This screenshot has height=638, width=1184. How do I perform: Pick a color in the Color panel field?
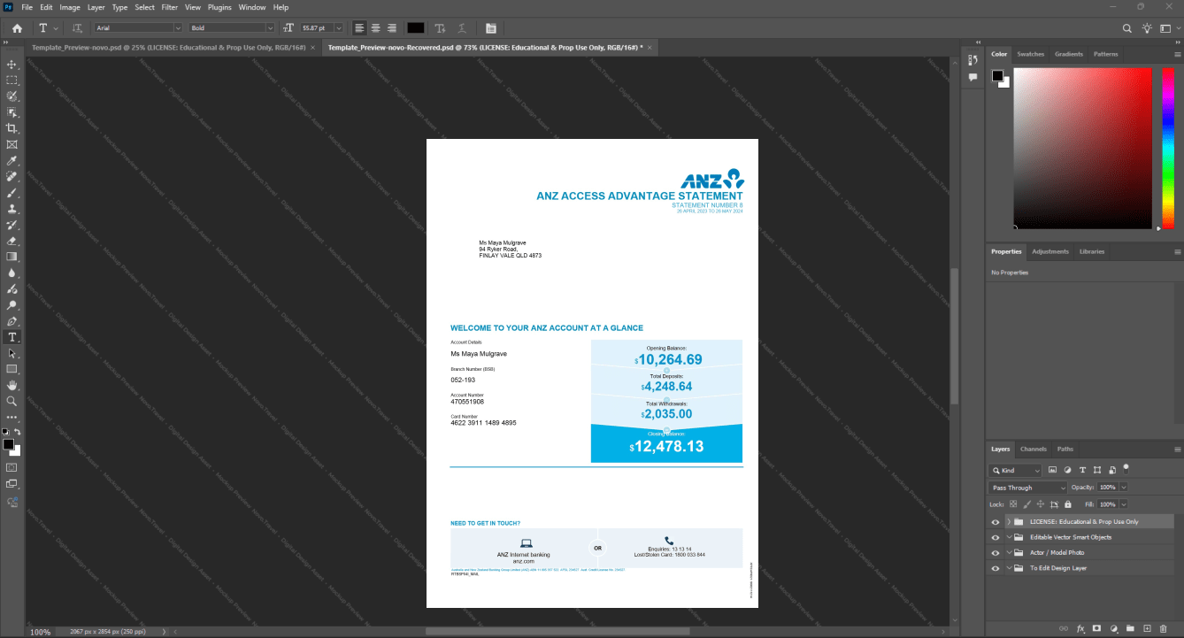(1082, 149)
